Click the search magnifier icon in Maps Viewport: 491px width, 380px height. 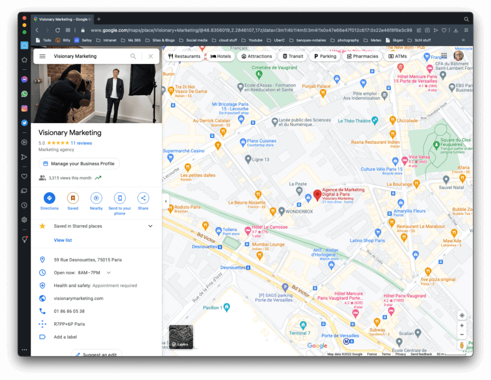click(133, 57)
